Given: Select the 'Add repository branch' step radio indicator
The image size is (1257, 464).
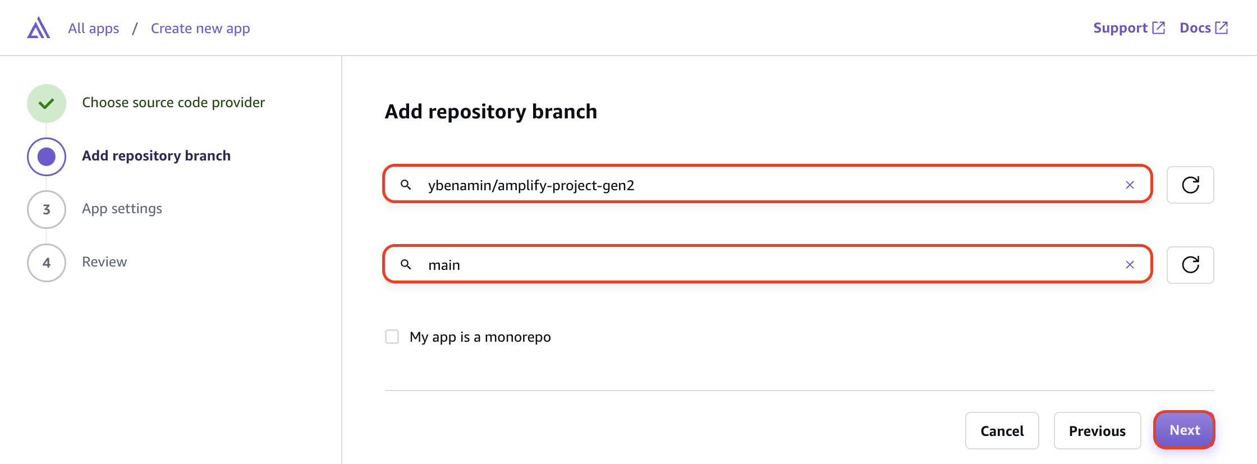Looking at the screenshot, I should click(46, 157).
